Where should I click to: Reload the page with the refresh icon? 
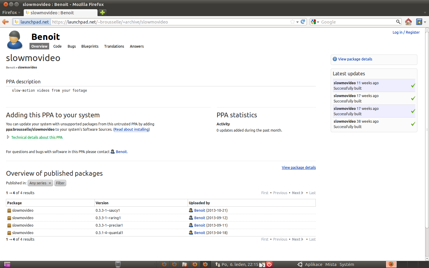(x=303, y=22)
